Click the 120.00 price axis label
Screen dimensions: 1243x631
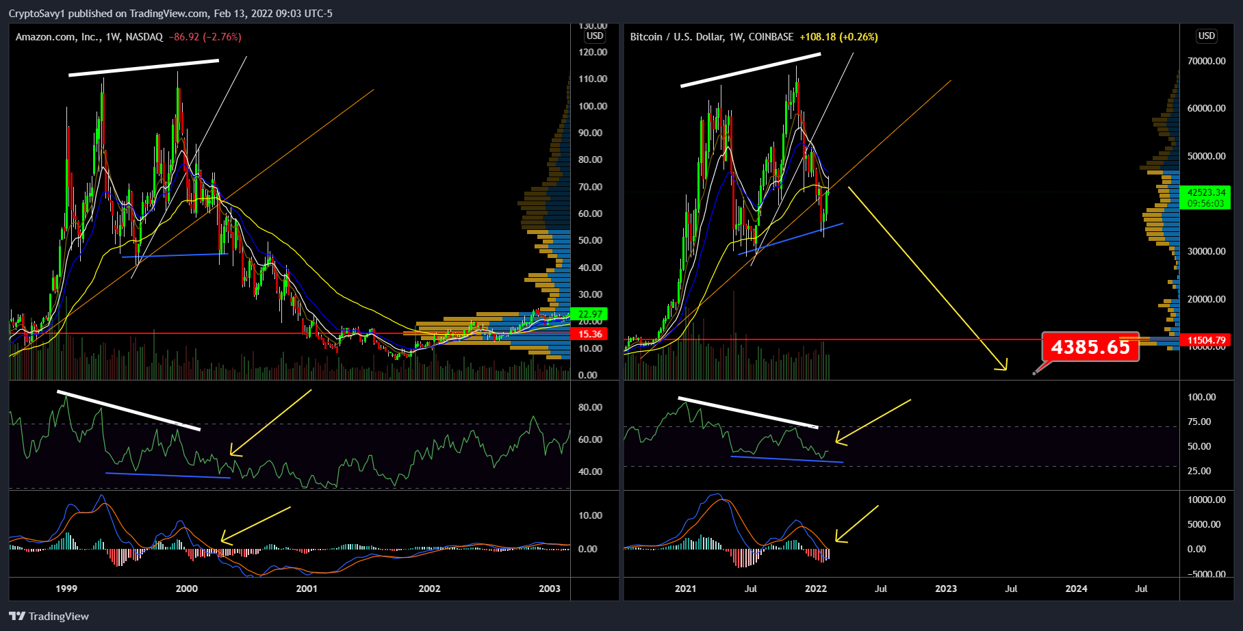[x=593, y=52]
